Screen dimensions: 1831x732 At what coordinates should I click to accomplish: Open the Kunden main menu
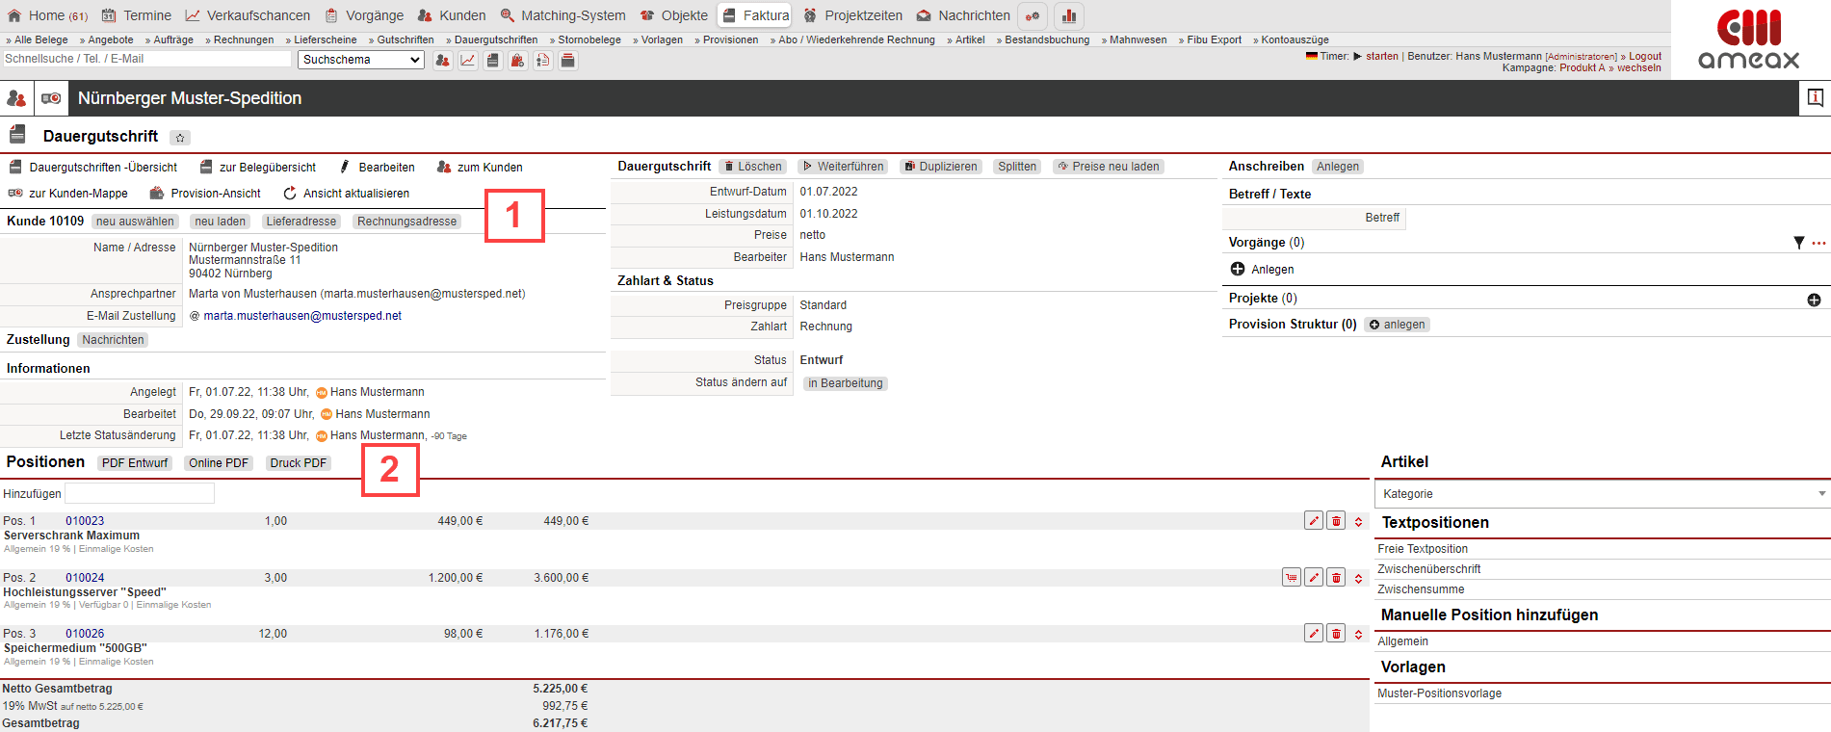[x=452, y=15]
